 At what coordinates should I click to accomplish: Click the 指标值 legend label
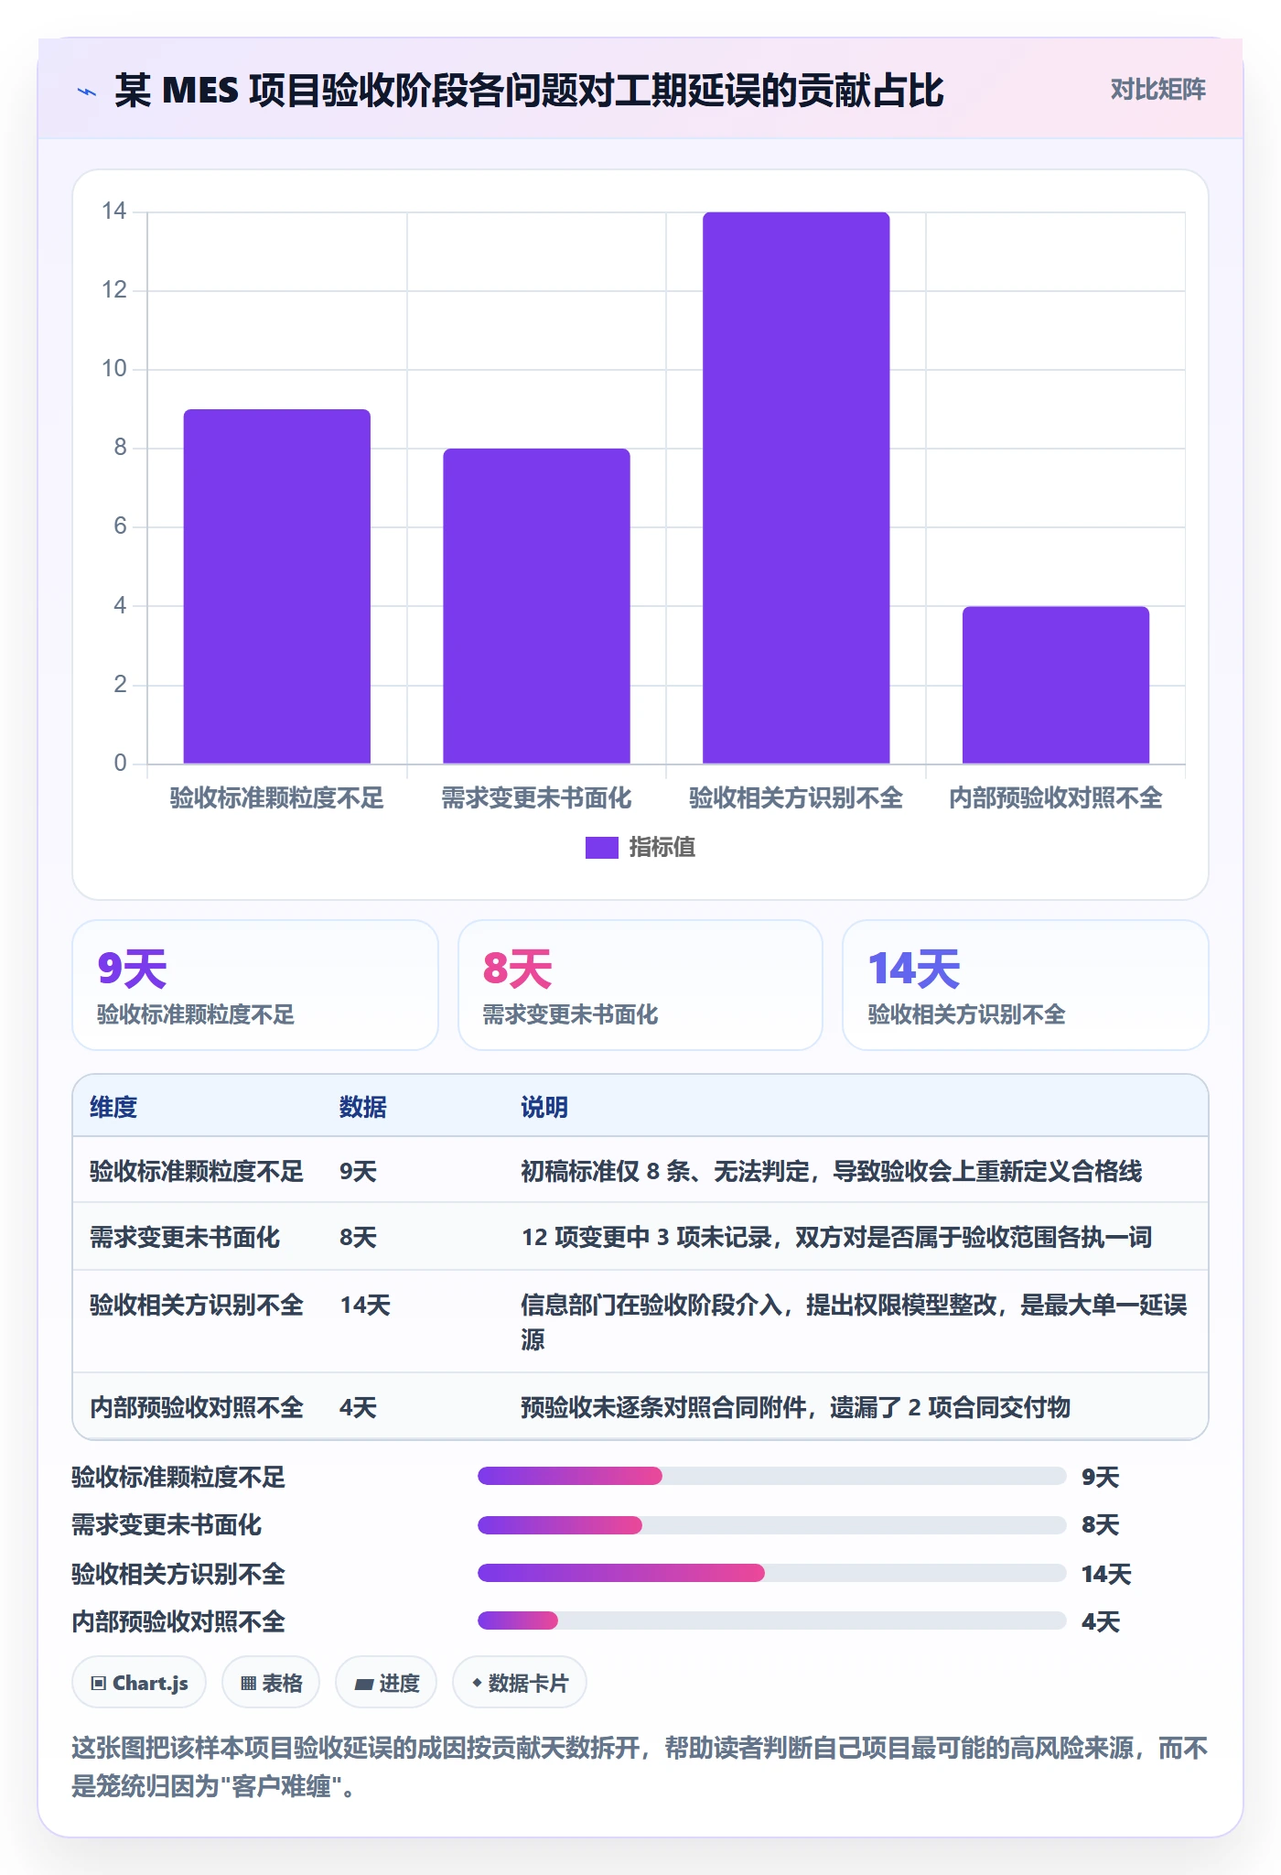[662, 848]
